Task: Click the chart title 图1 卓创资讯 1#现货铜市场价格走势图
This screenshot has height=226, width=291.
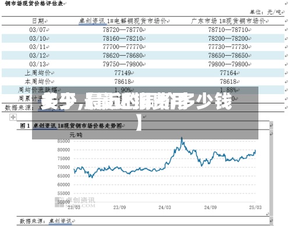Action: pos(71,126)
